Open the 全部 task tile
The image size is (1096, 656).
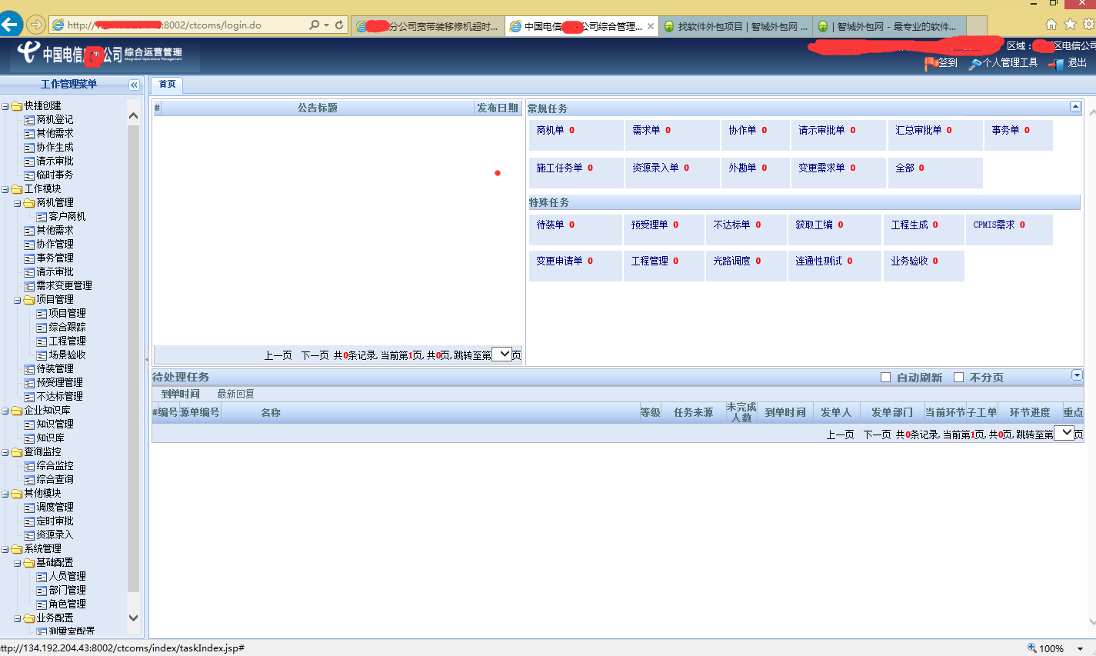click(935, 173)
